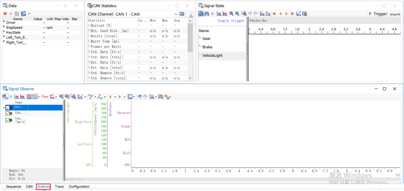Jump to first marker in Signal State

[274, 14]
